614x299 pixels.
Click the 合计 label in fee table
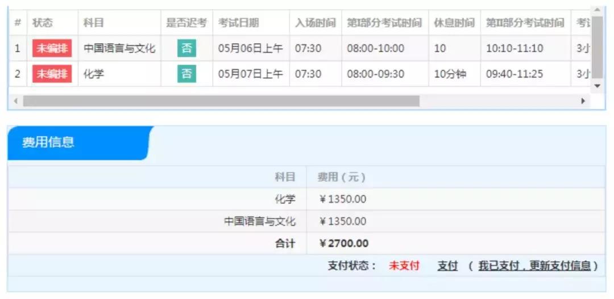(x=285, y=243)
